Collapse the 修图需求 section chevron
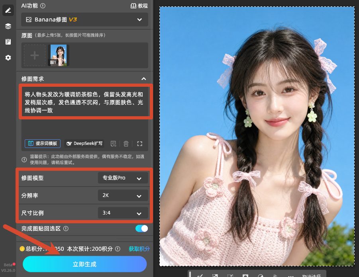Screen dimensions: 359x277 (x=143, y=79)
